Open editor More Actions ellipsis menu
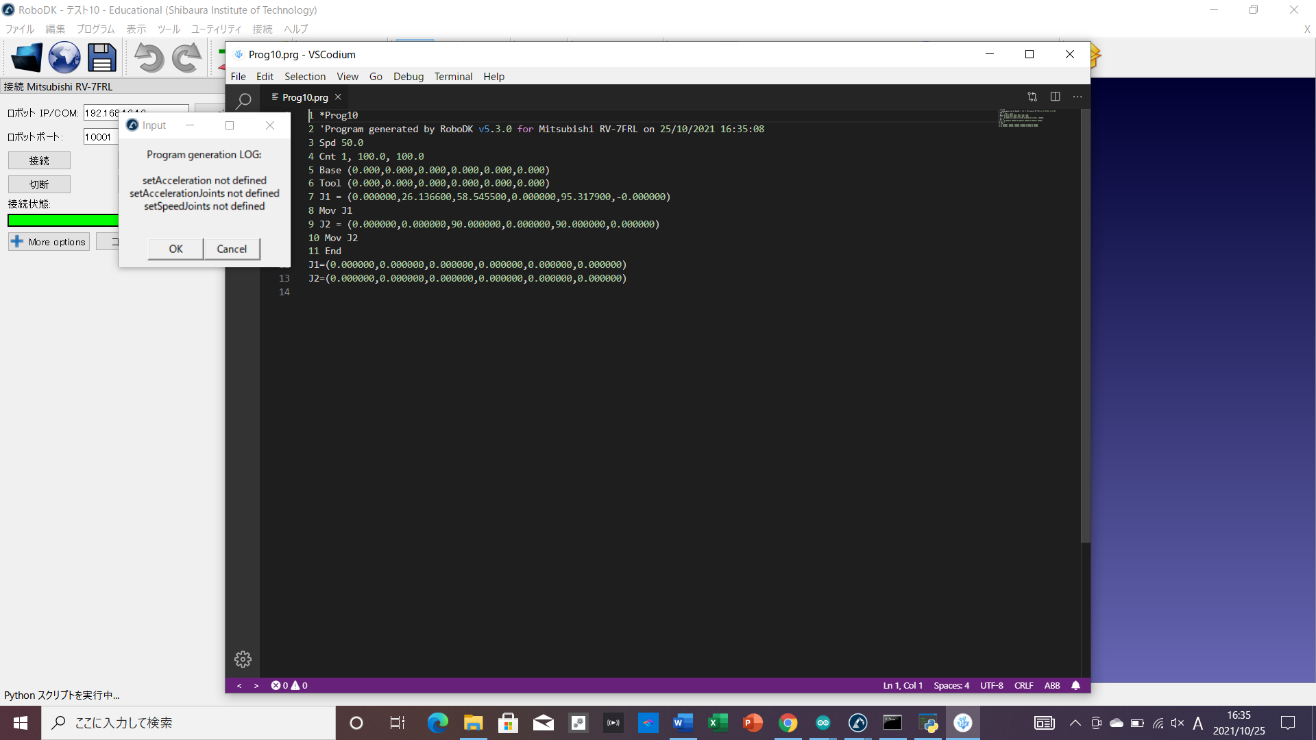 (1077, 97)
